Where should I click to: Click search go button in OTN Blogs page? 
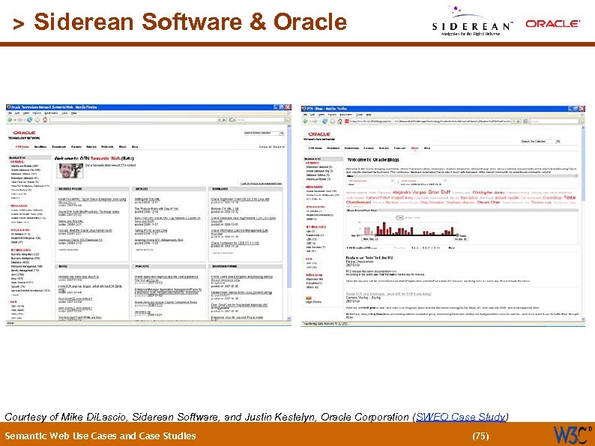pos(558,142)
